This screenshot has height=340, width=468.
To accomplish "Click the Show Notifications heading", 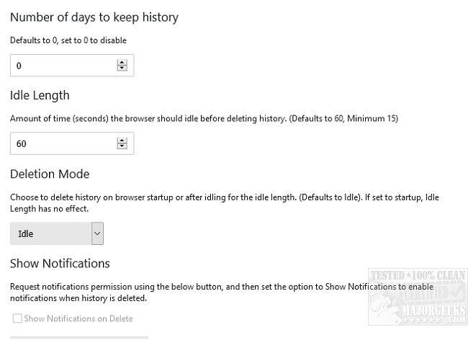I will [60, 263].
